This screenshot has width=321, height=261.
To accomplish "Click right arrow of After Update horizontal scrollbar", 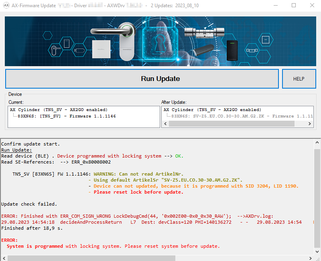I will (309, 124).
